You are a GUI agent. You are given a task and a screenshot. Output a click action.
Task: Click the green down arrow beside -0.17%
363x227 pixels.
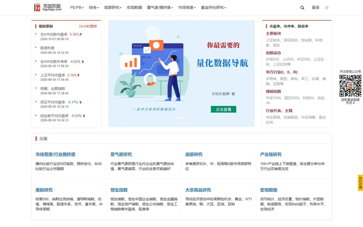click(x=80, y=102)
